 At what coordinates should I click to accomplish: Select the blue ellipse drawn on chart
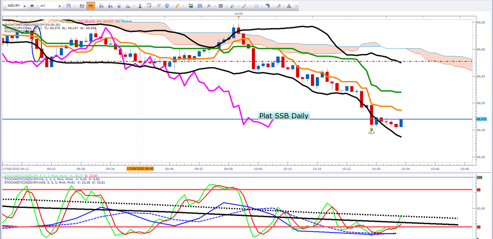tap(37, 45)
